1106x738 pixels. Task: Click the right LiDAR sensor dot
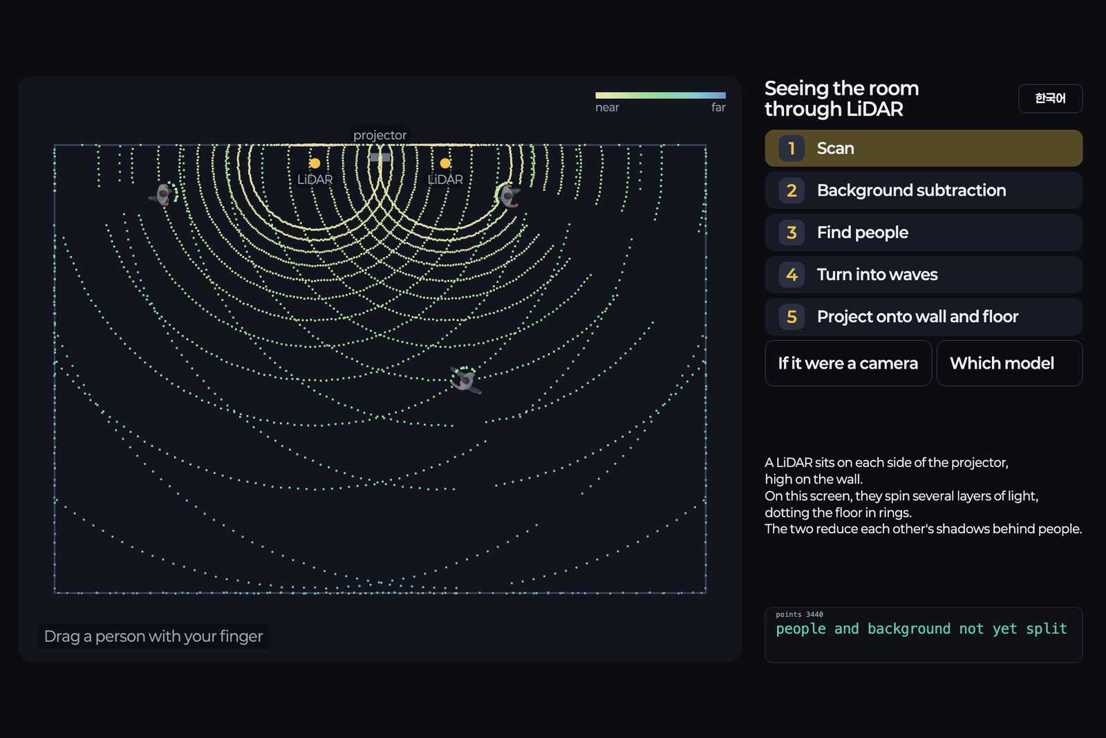pos(445,163)
